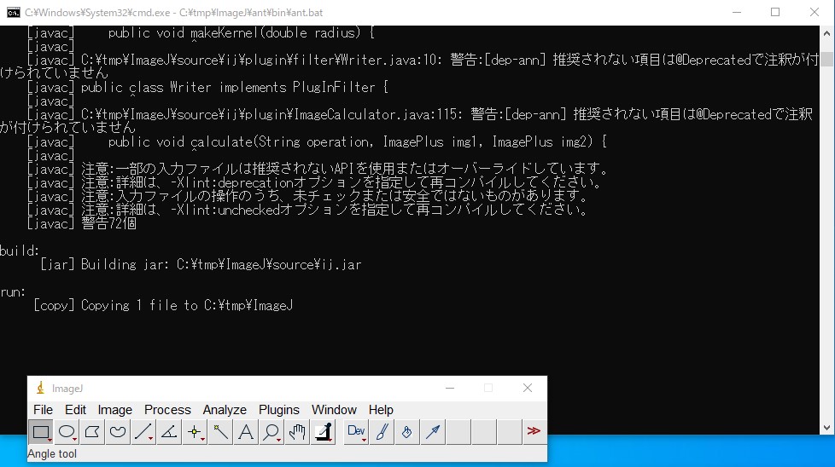
Task: Open the Edit menu in ImageJ
Action: click(75, 410)
